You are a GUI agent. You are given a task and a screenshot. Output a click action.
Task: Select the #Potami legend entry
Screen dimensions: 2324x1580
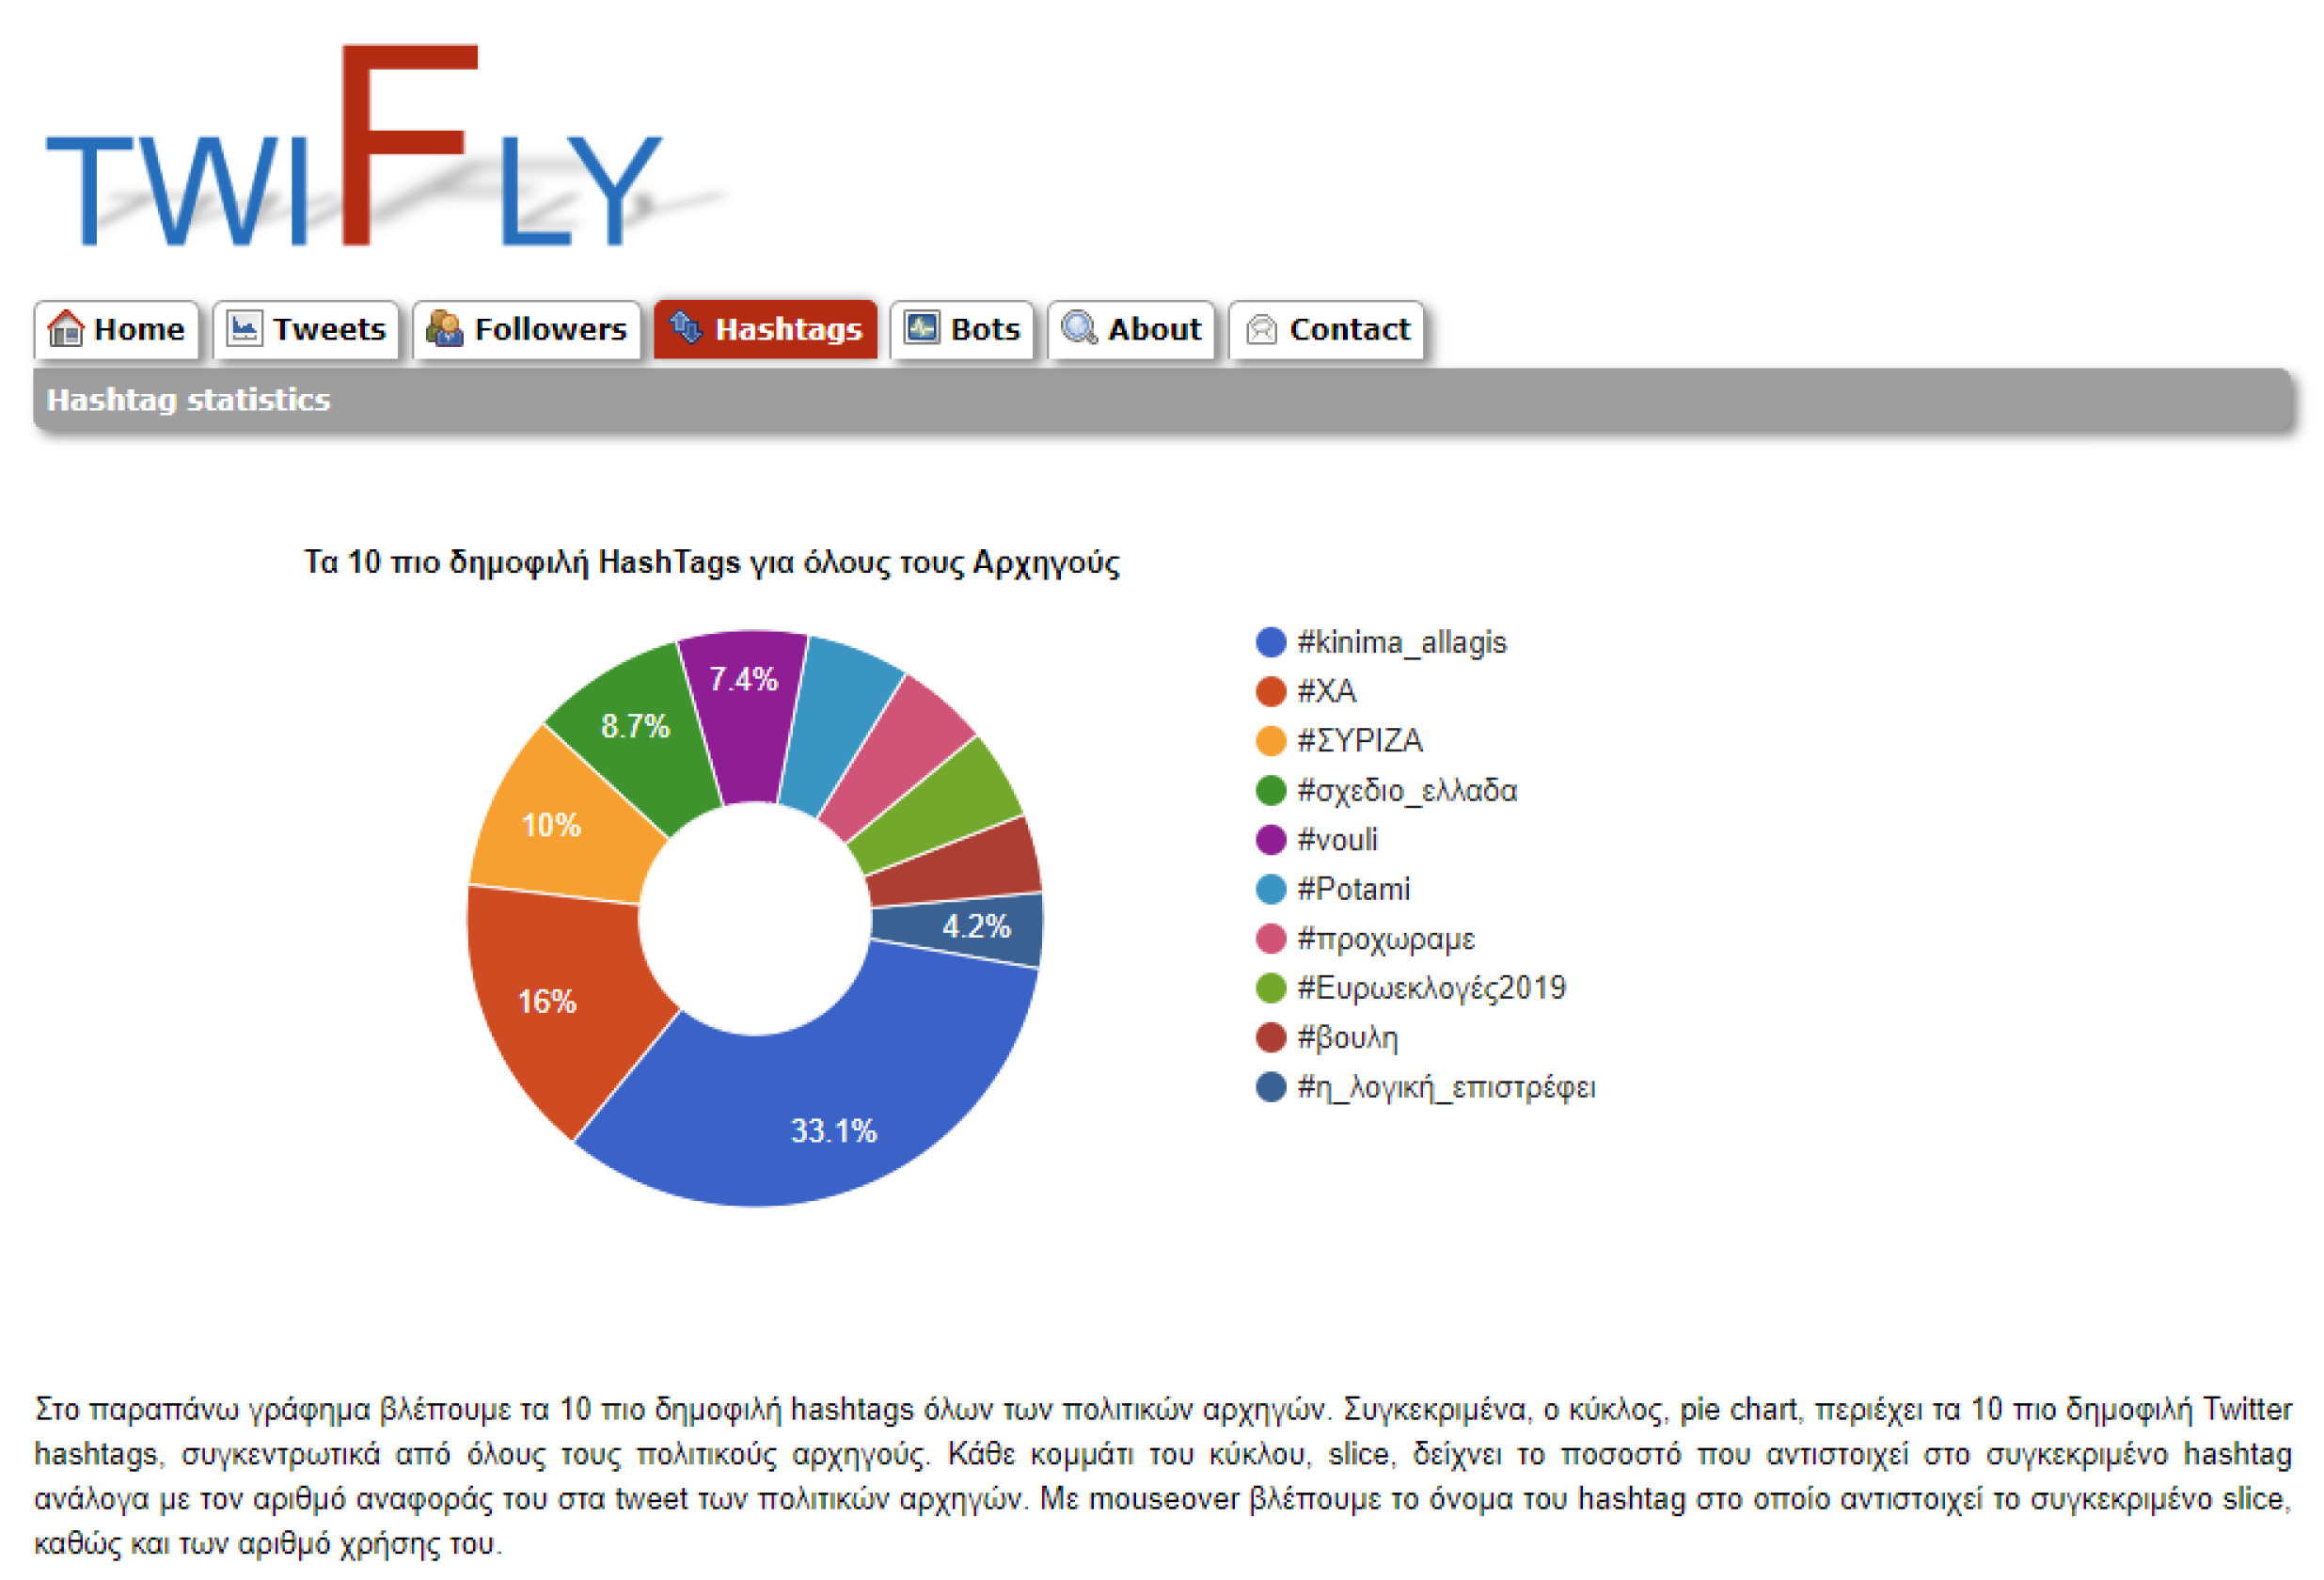coord(1352,889)
